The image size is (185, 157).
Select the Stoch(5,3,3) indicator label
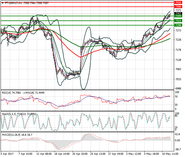pyautogui.click(x=9, y=114)
